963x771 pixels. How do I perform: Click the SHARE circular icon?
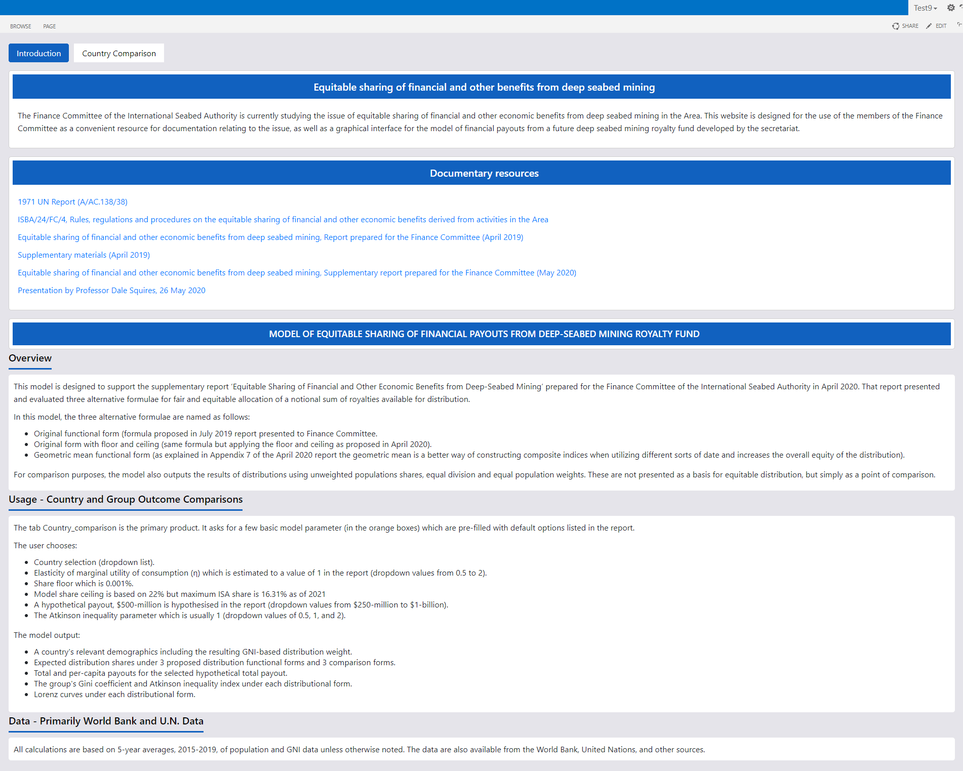896,26
